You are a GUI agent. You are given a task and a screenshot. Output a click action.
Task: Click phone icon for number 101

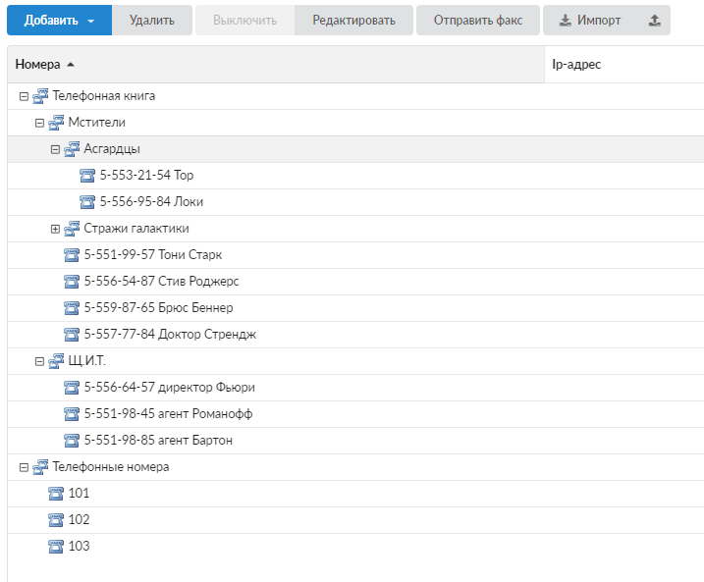point(56,493)
